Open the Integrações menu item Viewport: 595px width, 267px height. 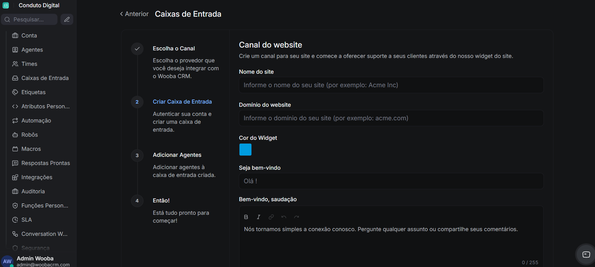point(37,177)
